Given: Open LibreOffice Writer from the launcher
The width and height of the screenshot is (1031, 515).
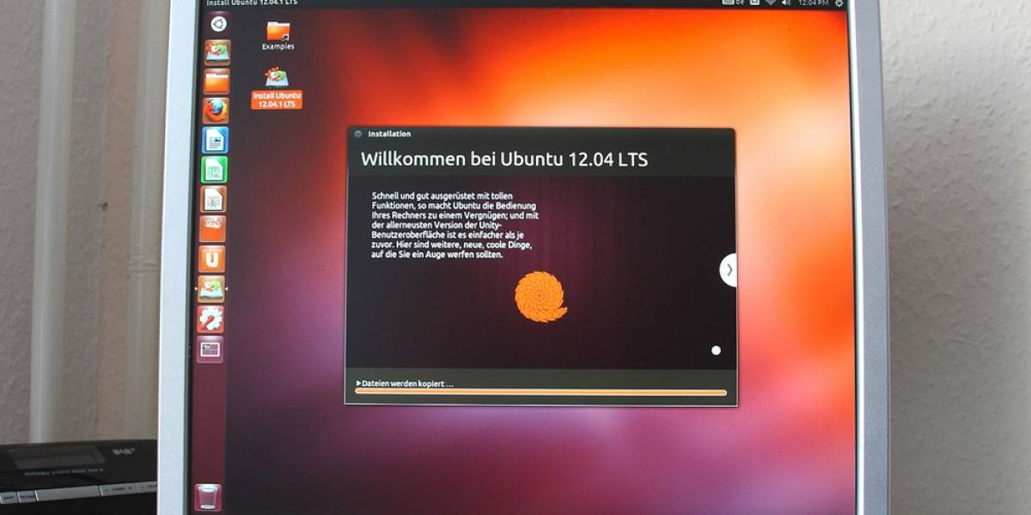Looking at the screenshot, I should click(x=214, y=139).
